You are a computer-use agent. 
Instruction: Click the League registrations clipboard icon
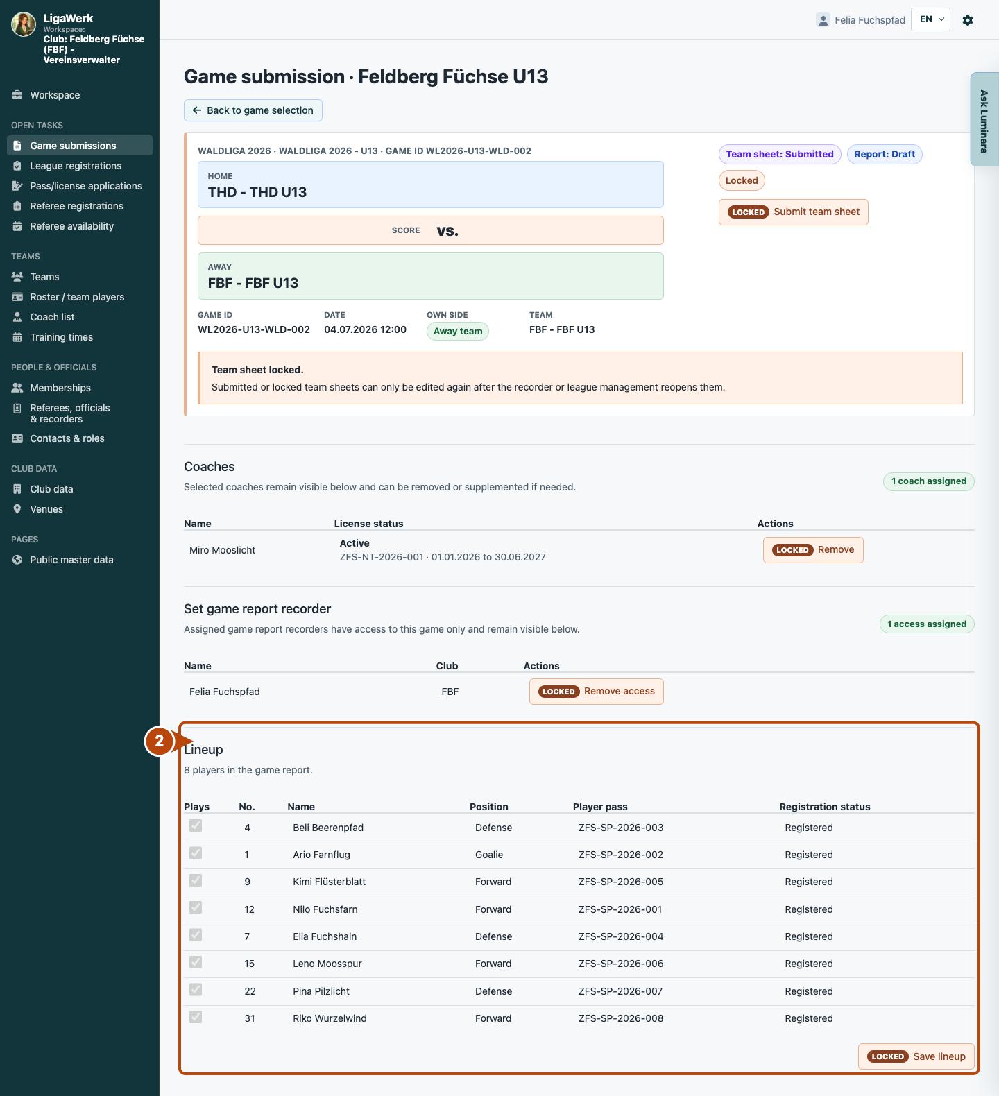coord(17,166)
